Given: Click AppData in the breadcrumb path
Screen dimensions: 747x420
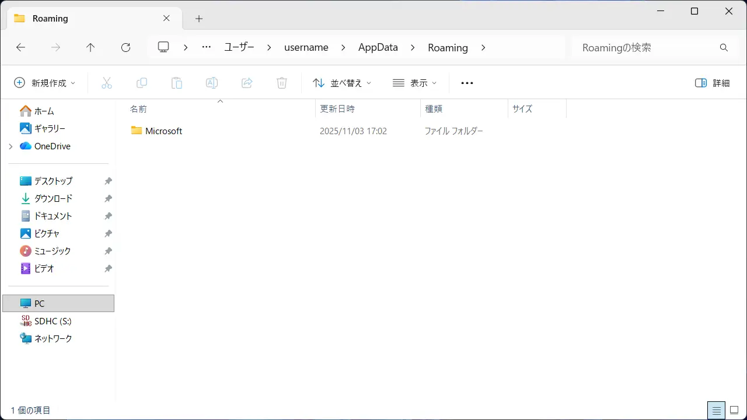Looking at the screenshot, I should (378, 48).
